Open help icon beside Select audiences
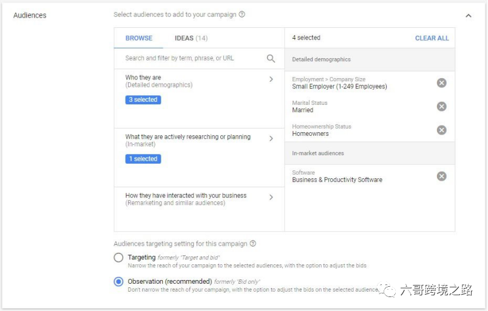This screenshot has height=311, width=488. tap(242, 15)
